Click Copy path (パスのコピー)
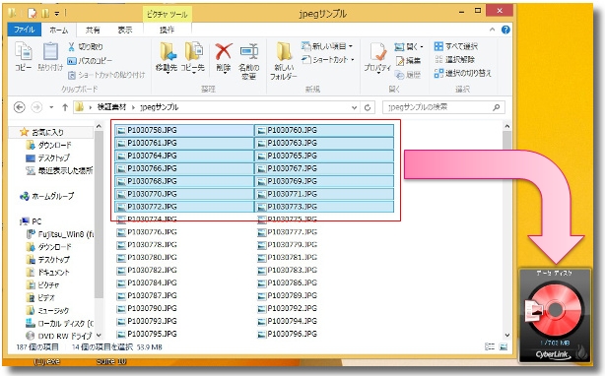605x376 pixels. tap(90, 60)
